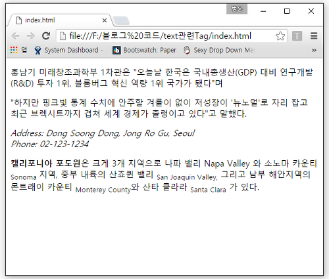Click the small text 'Santa Clara'
This screenshot has height=279, width=329.
[x=208, y=190]
